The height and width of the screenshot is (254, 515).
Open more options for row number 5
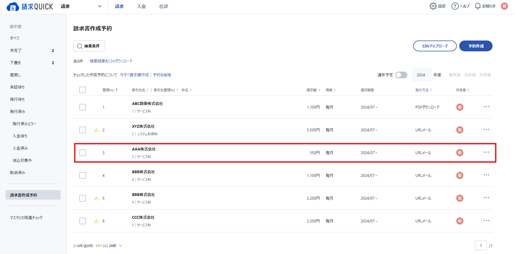pyautogui.click(x=486, y=198)
